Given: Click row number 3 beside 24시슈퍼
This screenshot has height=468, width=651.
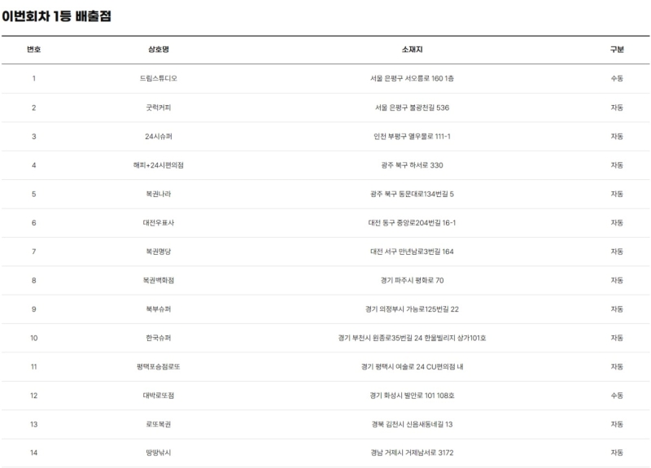Looking at the screenshot, I should tap(33, 136).
